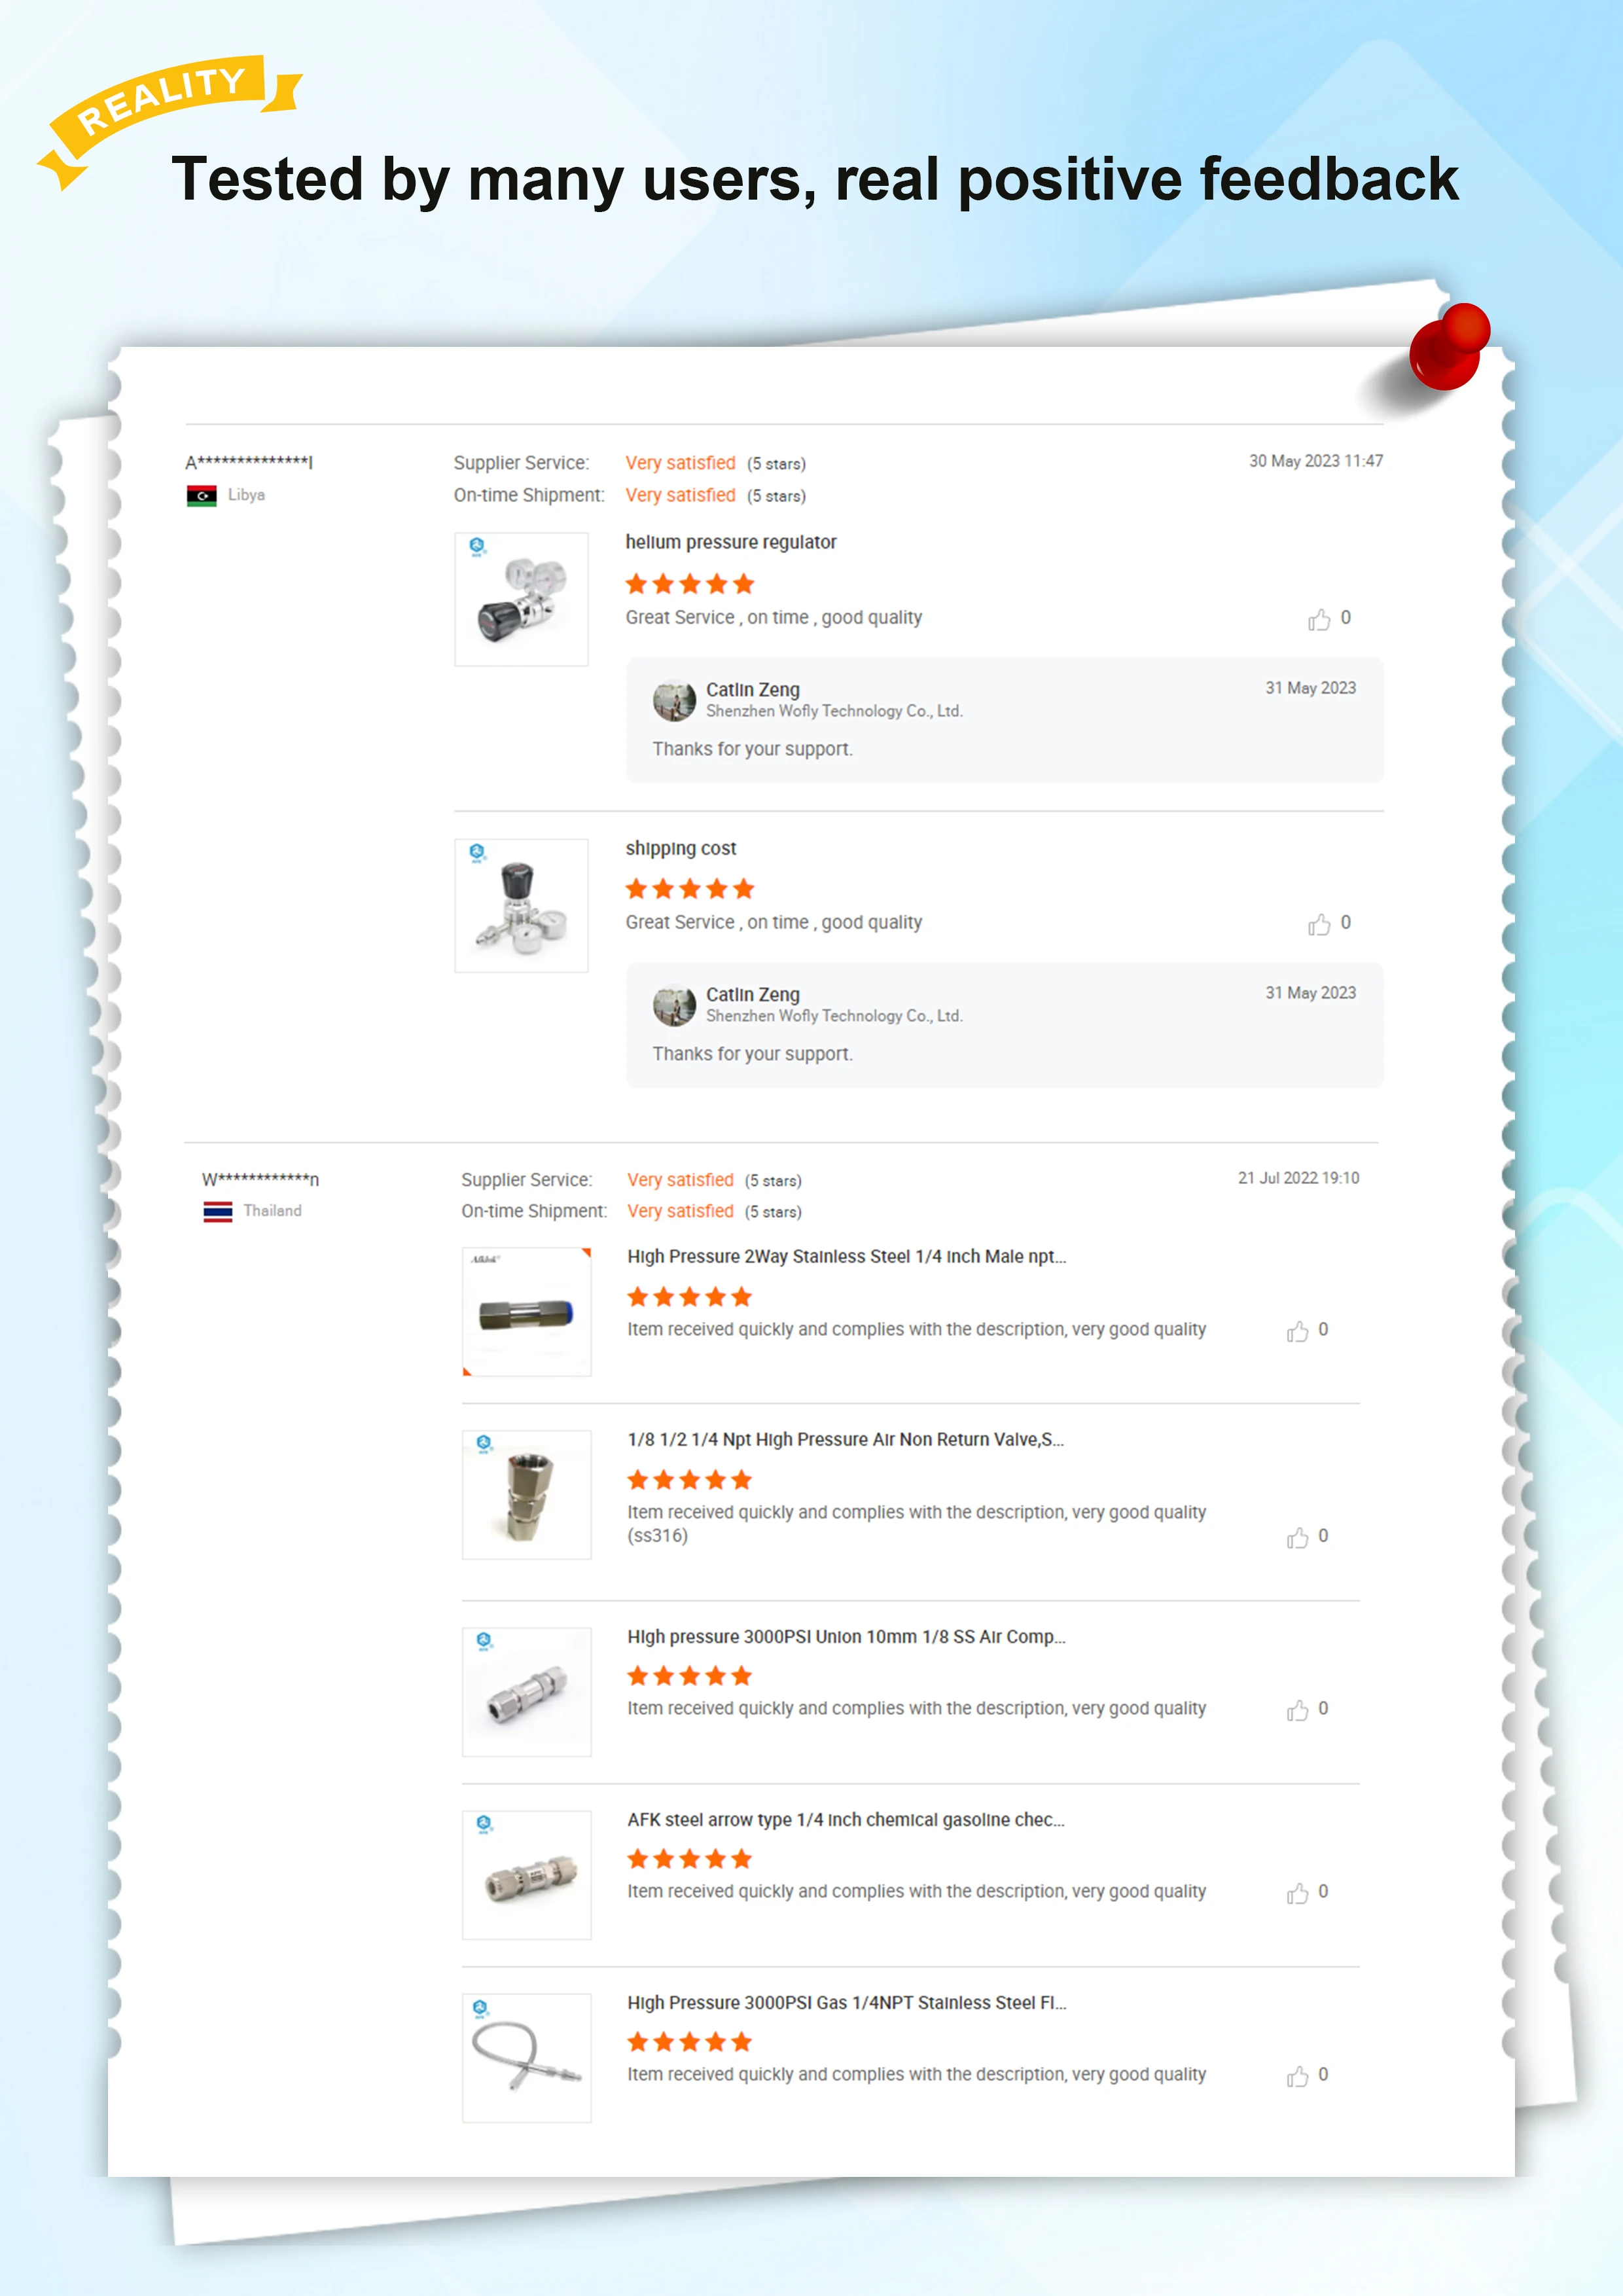
Task: Open the flexible hose product thumbnail
Action: [x=526, y=2057]
